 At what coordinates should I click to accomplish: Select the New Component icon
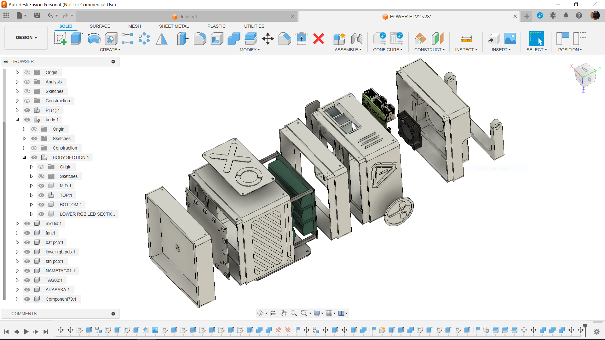click(x=340, y=39)
